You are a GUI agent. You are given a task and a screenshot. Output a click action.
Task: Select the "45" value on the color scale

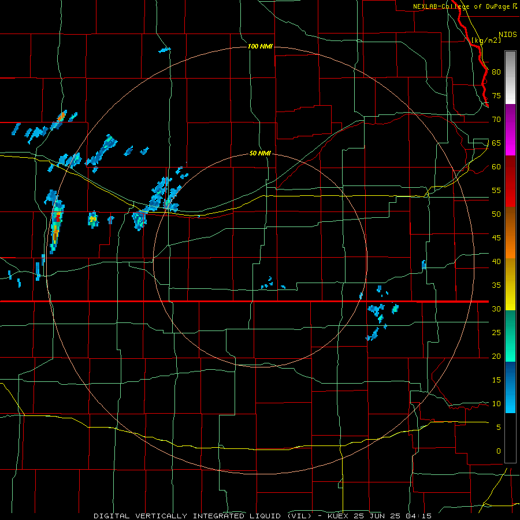[496, 238]
